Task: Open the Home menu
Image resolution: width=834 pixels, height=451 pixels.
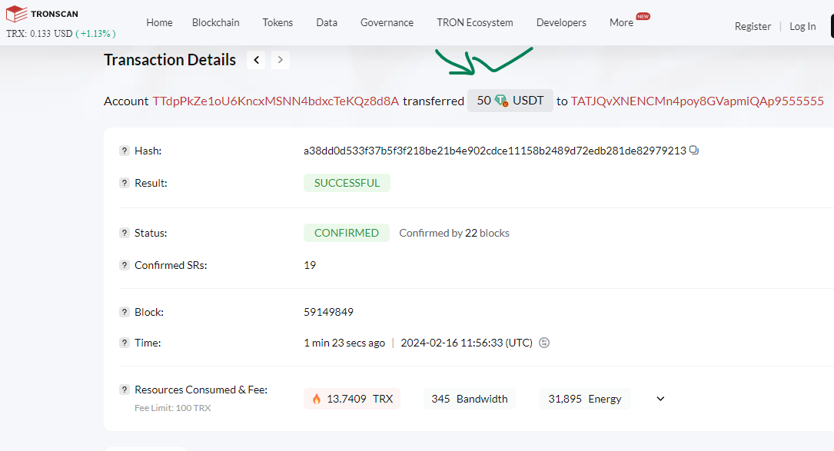Action: tap(160, 22)
